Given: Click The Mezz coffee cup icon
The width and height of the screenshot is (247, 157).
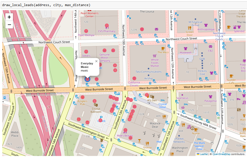Looking at the screenshot, I should [163, 48].
